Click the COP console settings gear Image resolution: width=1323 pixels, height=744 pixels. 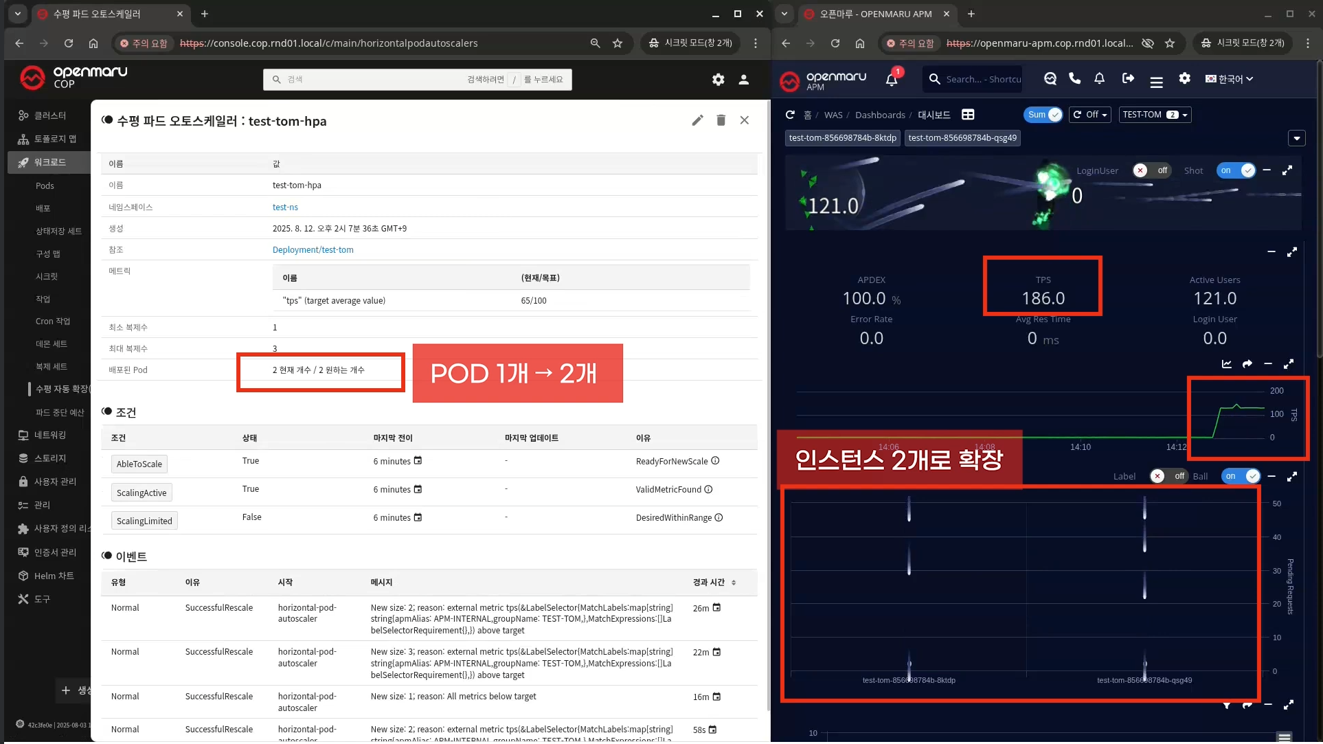coord(718,80)
